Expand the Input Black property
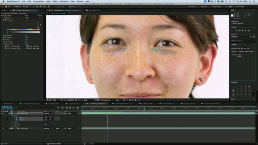This screenshot has width=258, height=145. 3,35
